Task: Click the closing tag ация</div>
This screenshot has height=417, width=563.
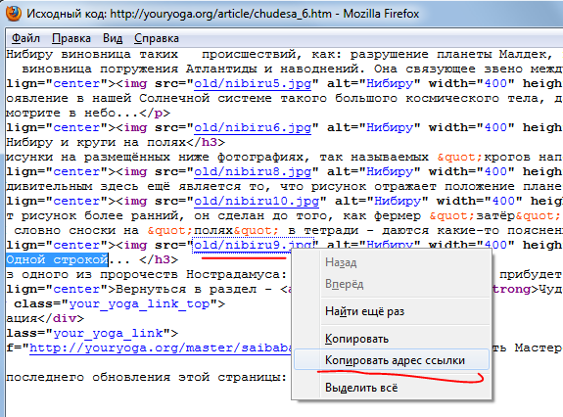Action: [45, 318]
